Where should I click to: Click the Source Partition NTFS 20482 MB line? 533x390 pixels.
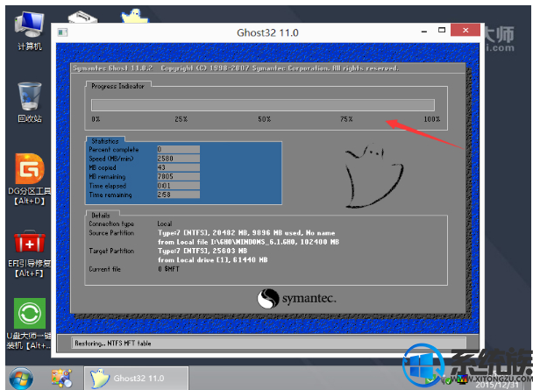click(x=246, y=233)
